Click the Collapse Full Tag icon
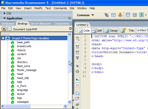This screenshot has width=148, height=109. (x=77, y=47)
